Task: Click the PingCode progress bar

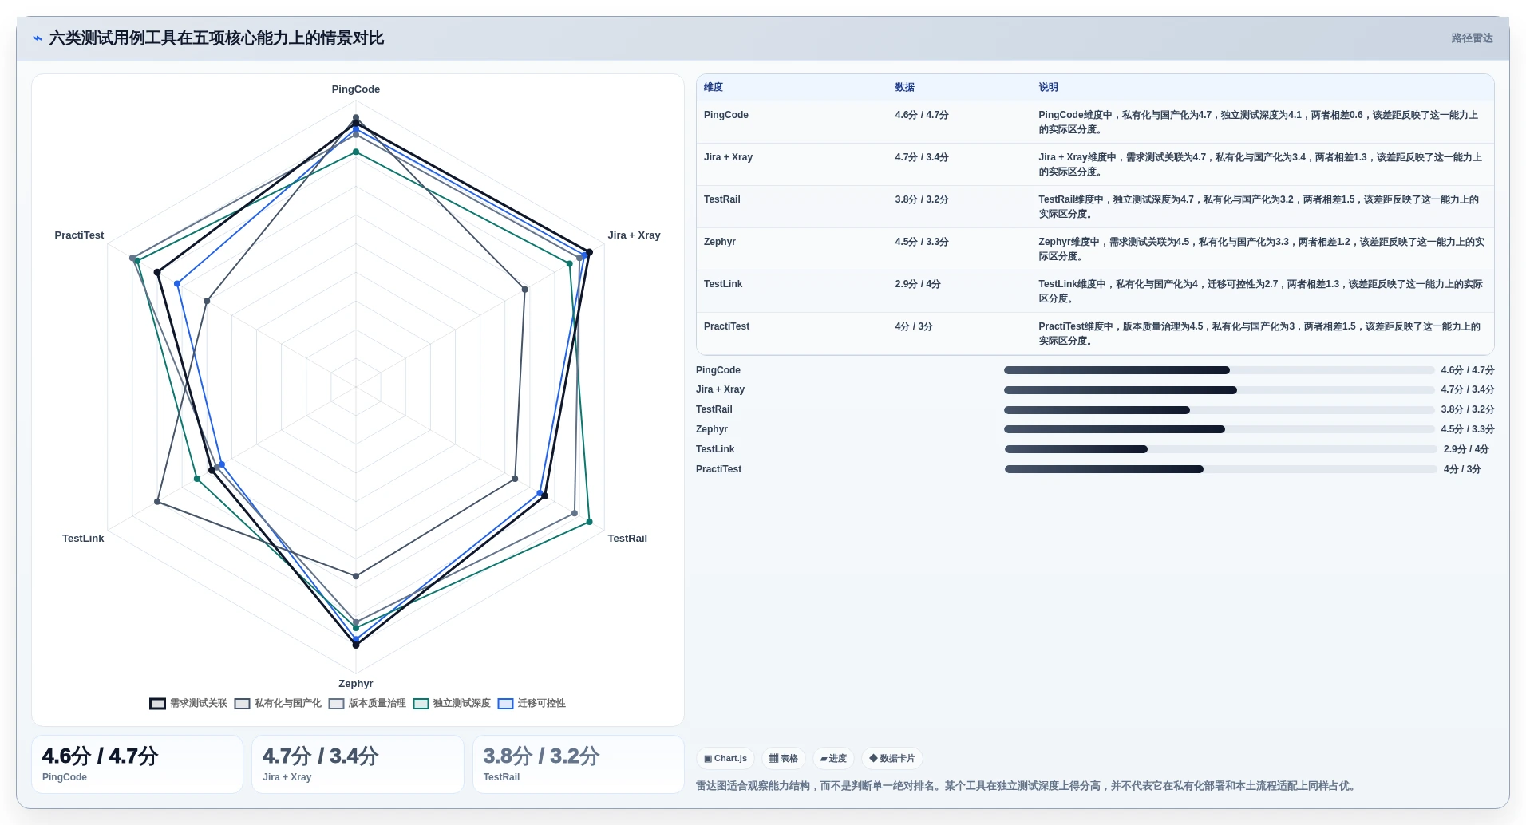Action: click(1219, 370)
